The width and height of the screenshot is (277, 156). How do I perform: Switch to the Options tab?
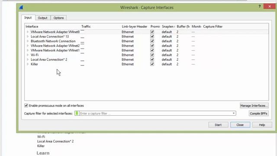58,18
